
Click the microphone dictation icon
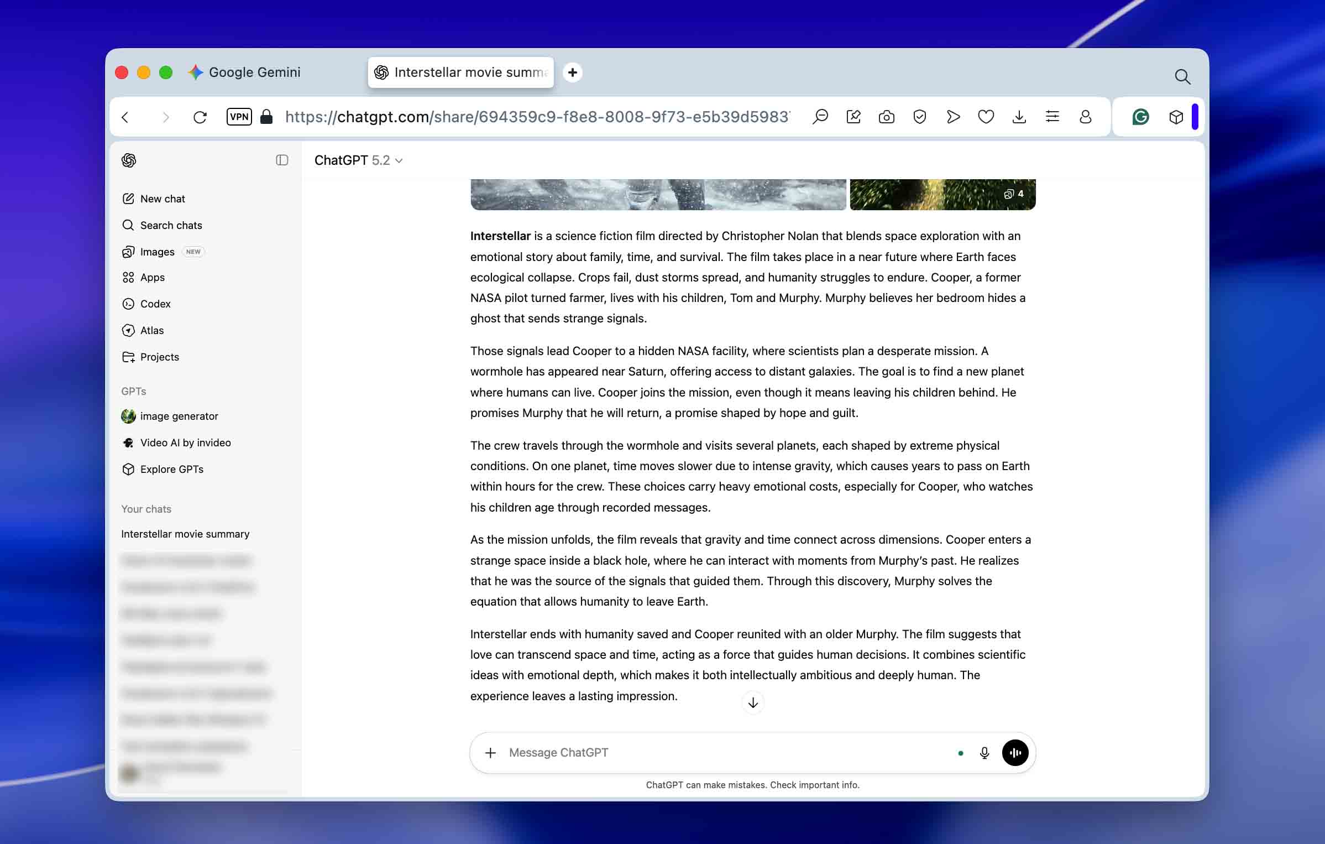click(x=984, y=753)
